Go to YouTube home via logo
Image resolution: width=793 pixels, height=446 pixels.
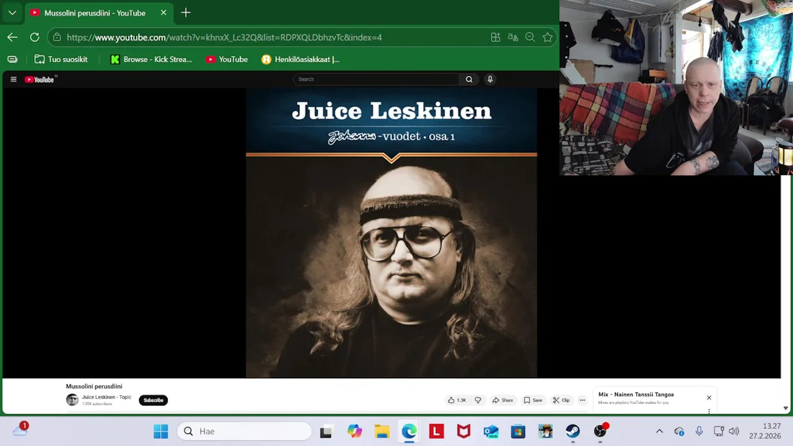[x=40, y=79]
